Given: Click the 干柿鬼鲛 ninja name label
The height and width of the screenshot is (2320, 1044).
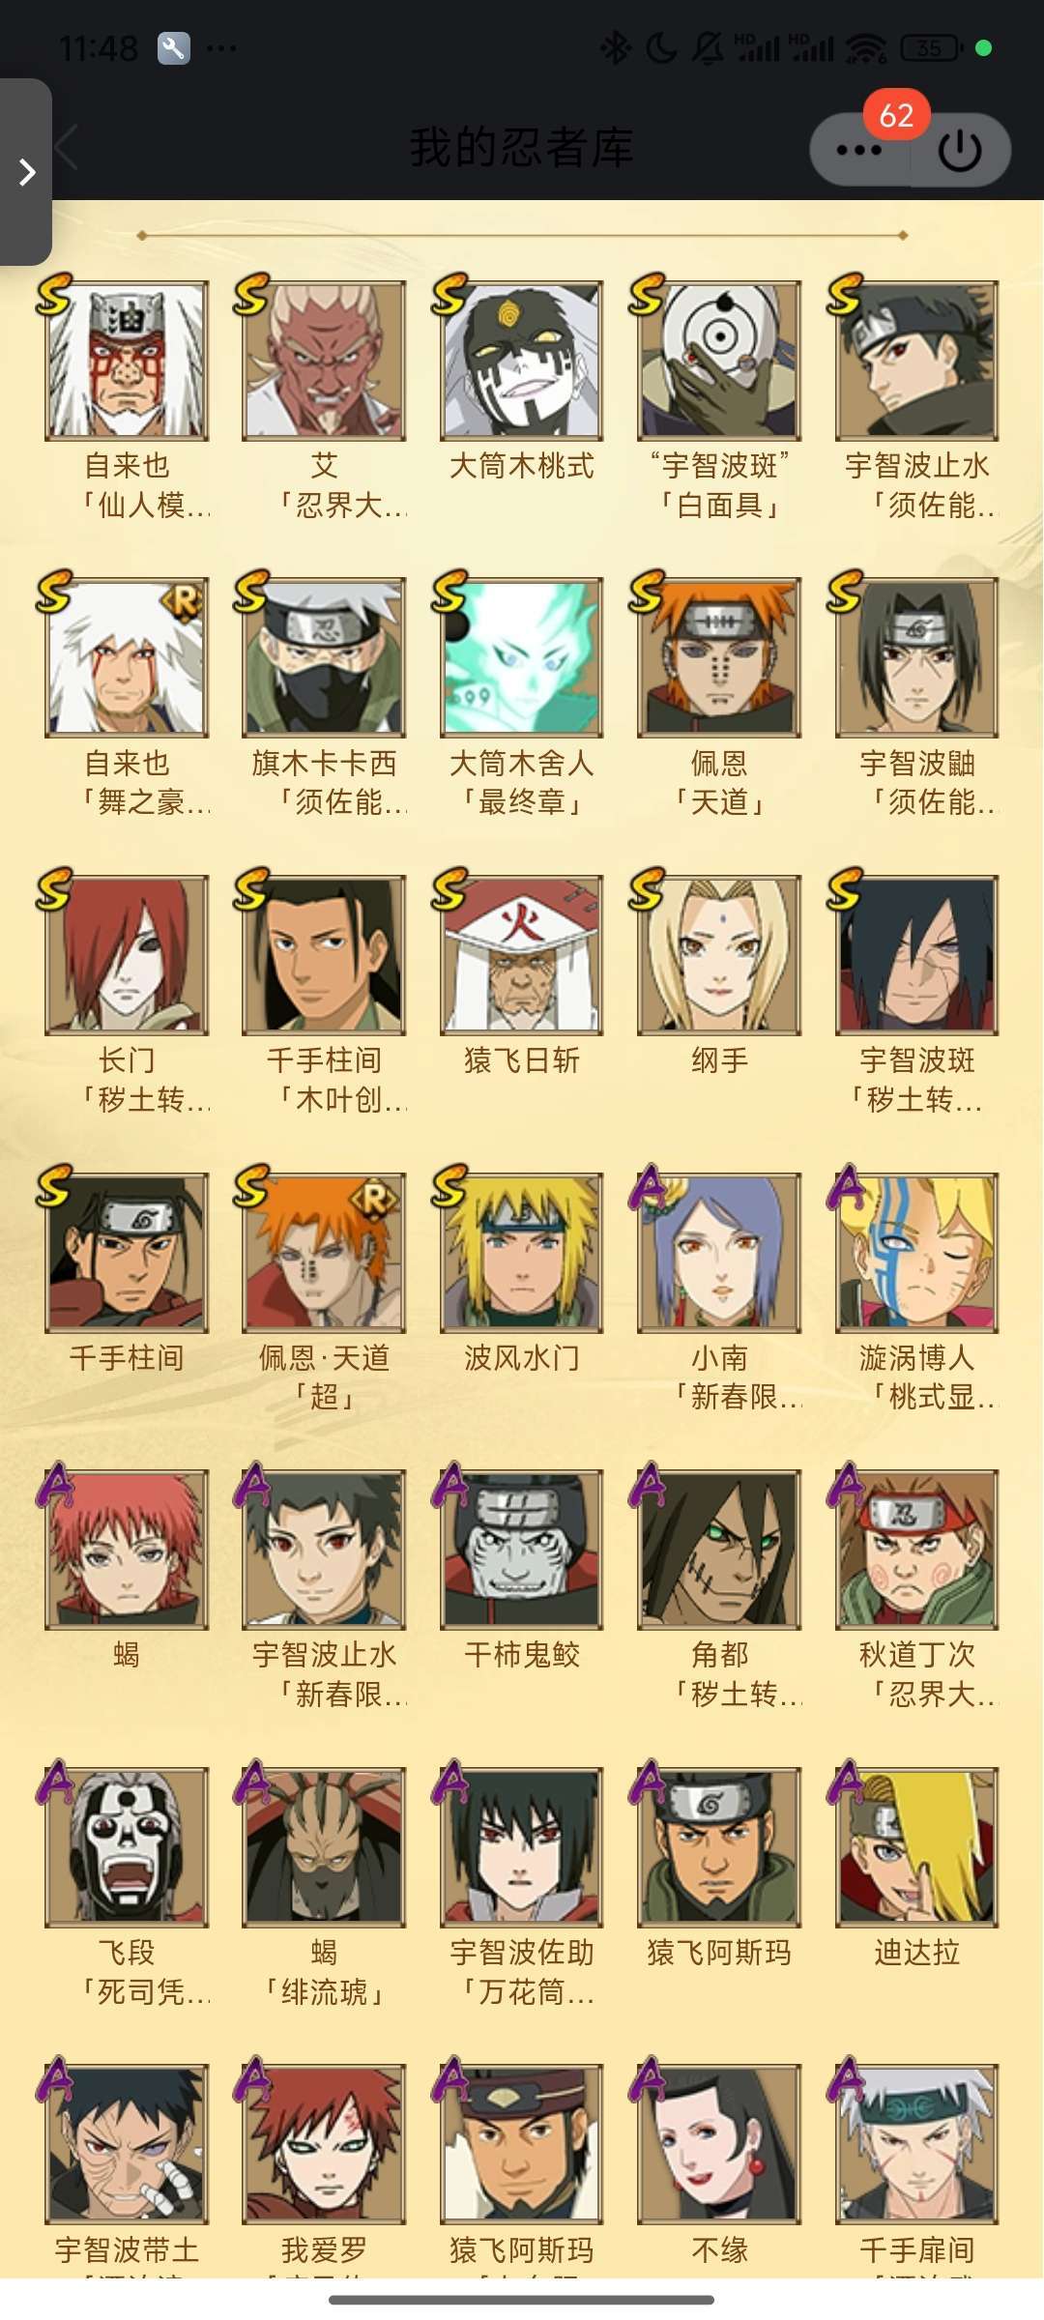Looking at the screenshot, I should [522, 1655].
